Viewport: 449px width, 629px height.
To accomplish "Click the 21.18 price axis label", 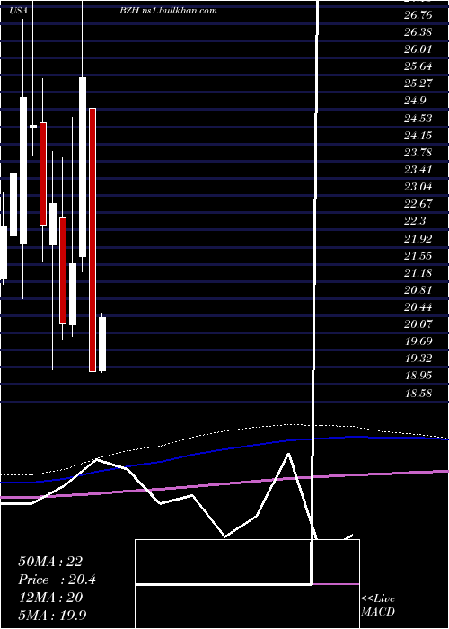I will (418, 273).
